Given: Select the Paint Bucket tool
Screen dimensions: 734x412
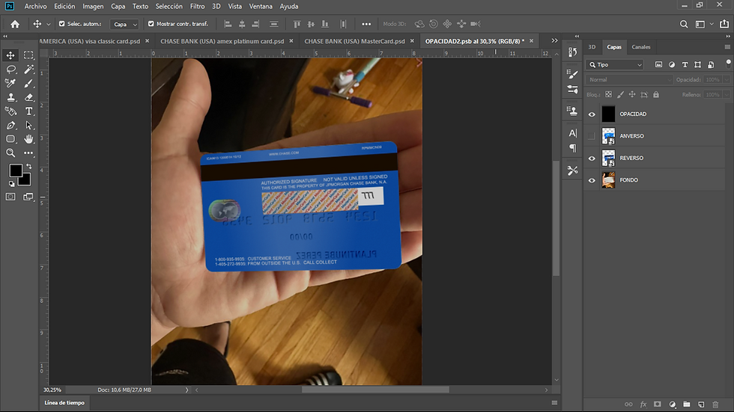Looking at the screenshot, I should click(10, 111).
